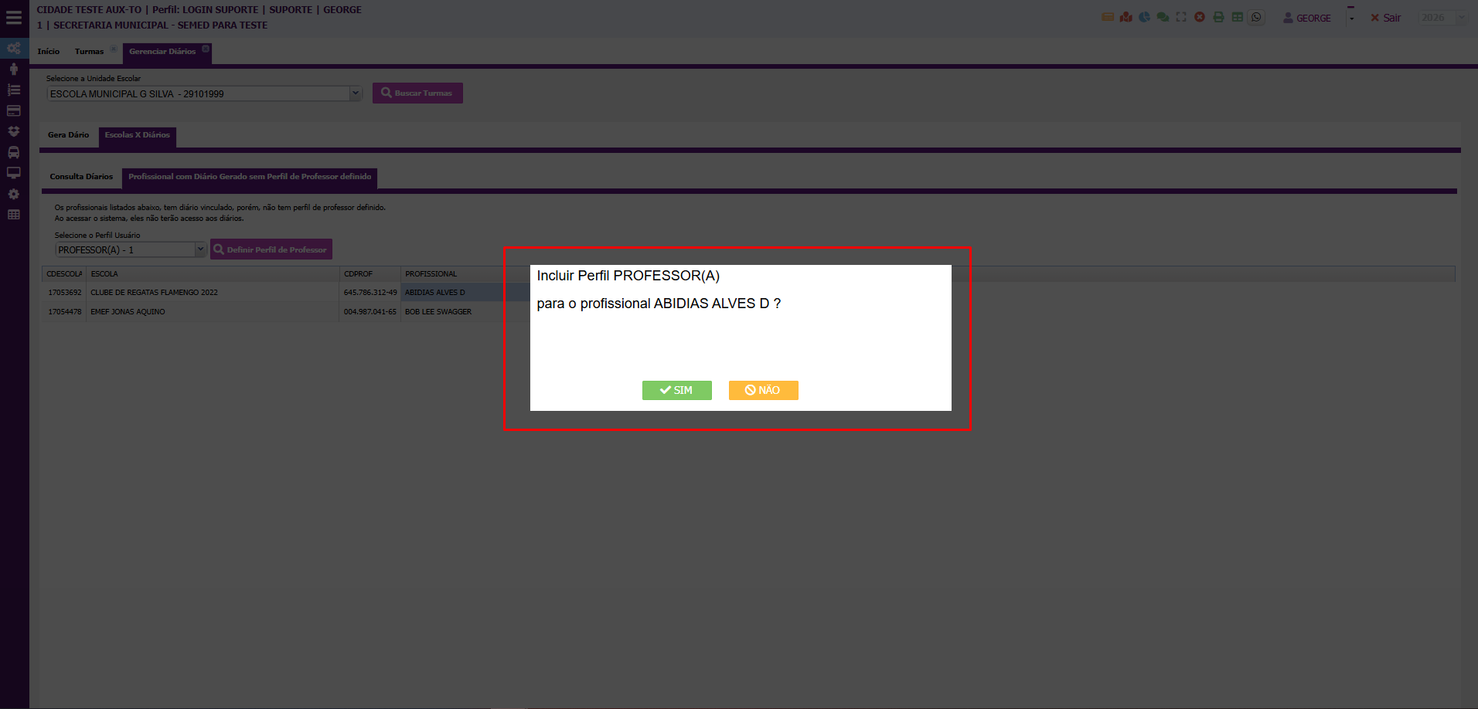Click the bus icon in the left sidebar
Image resolution: width=1478 pixels, height=709 pixels.
[x=14, y=152]
